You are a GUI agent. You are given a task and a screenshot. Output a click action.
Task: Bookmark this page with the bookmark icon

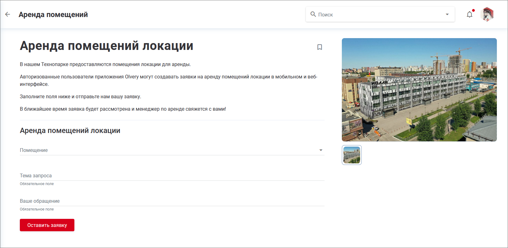click(320, 47)
